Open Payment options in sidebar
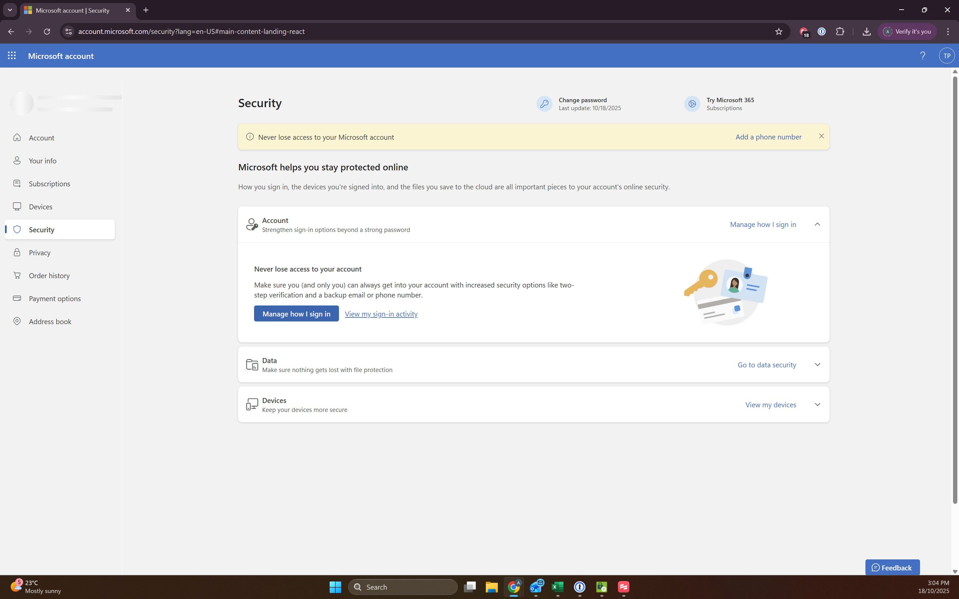This screenshot has width=959, height=599. 55,299
